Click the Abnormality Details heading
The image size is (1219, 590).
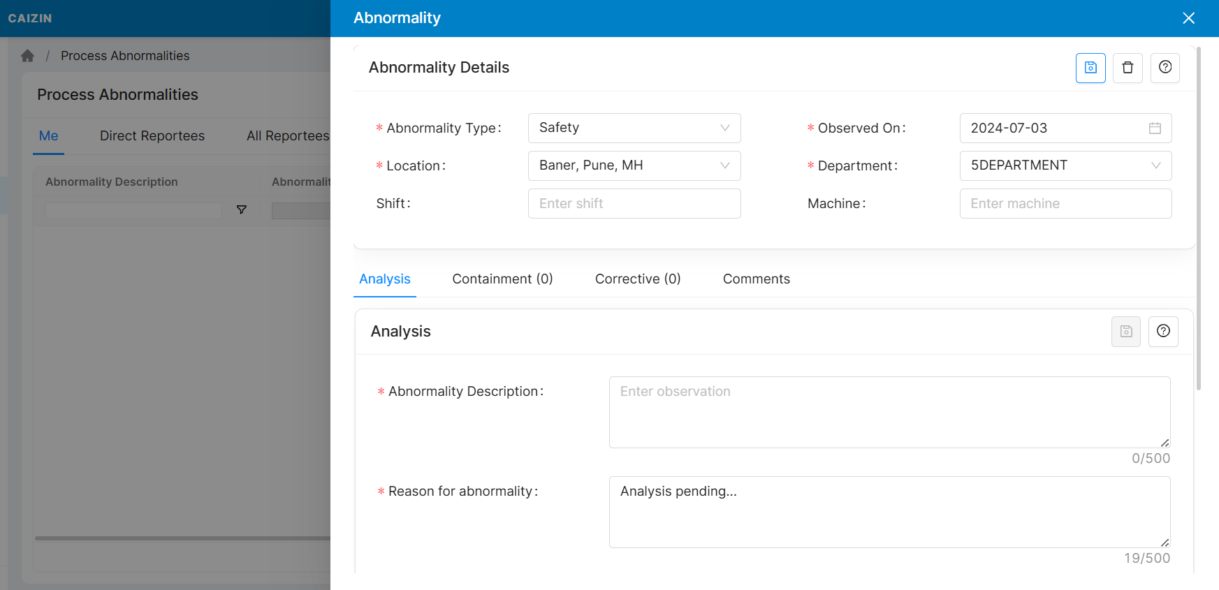[439, 68]
